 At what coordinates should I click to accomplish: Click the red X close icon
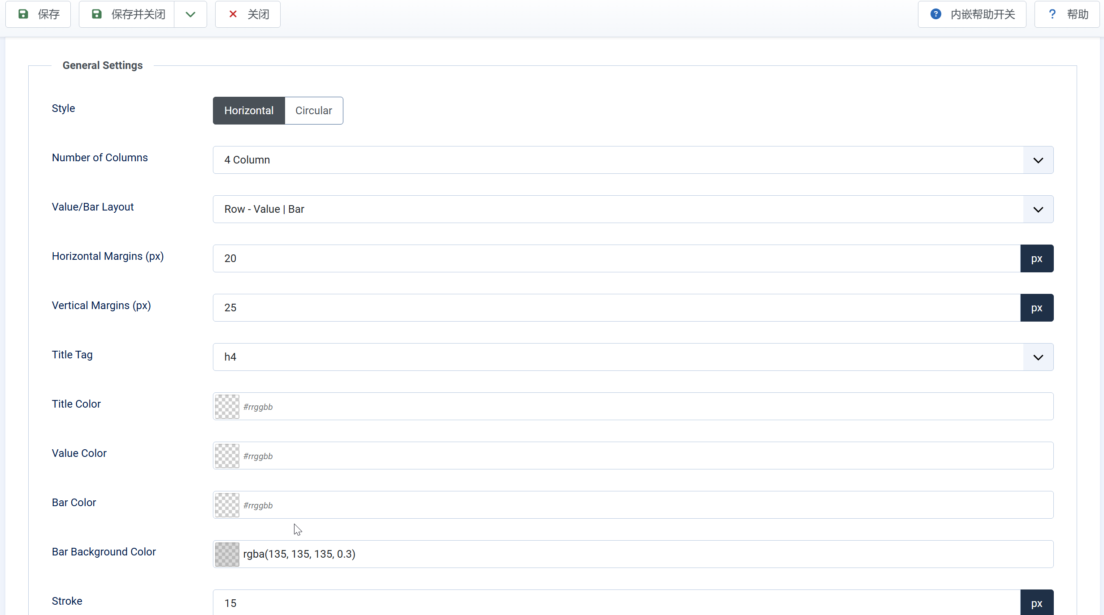pos(233,14)
